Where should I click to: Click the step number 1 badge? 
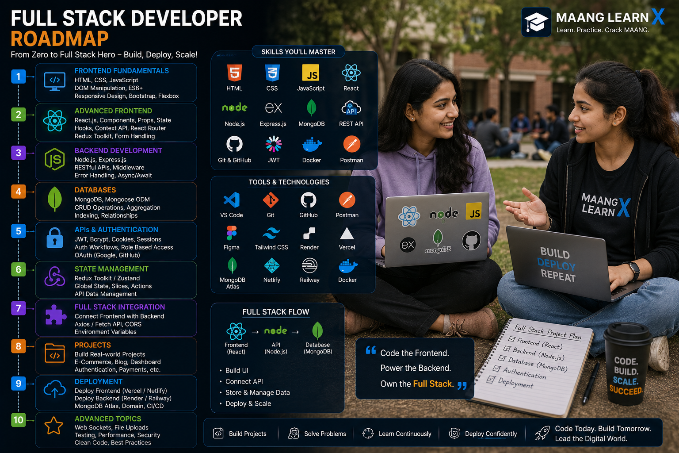pyautogui.click(x=18, y=77)
